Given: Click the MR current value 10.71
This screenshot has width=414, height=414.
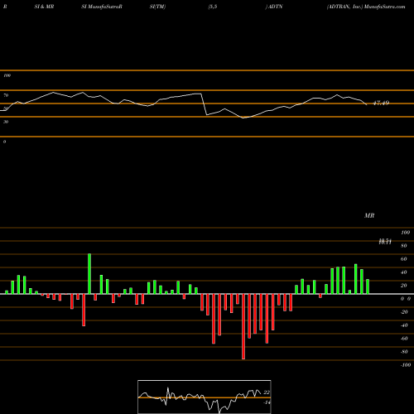Looking at the screenshot, I should pos(385,242).
